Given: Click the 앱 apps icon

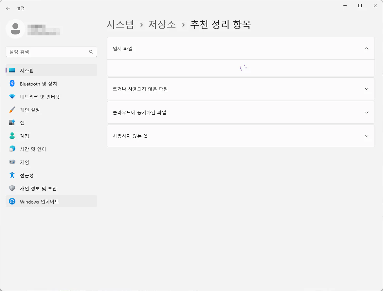Looking at the screenshot, I should pyautogui.click(x=12, y=123).
